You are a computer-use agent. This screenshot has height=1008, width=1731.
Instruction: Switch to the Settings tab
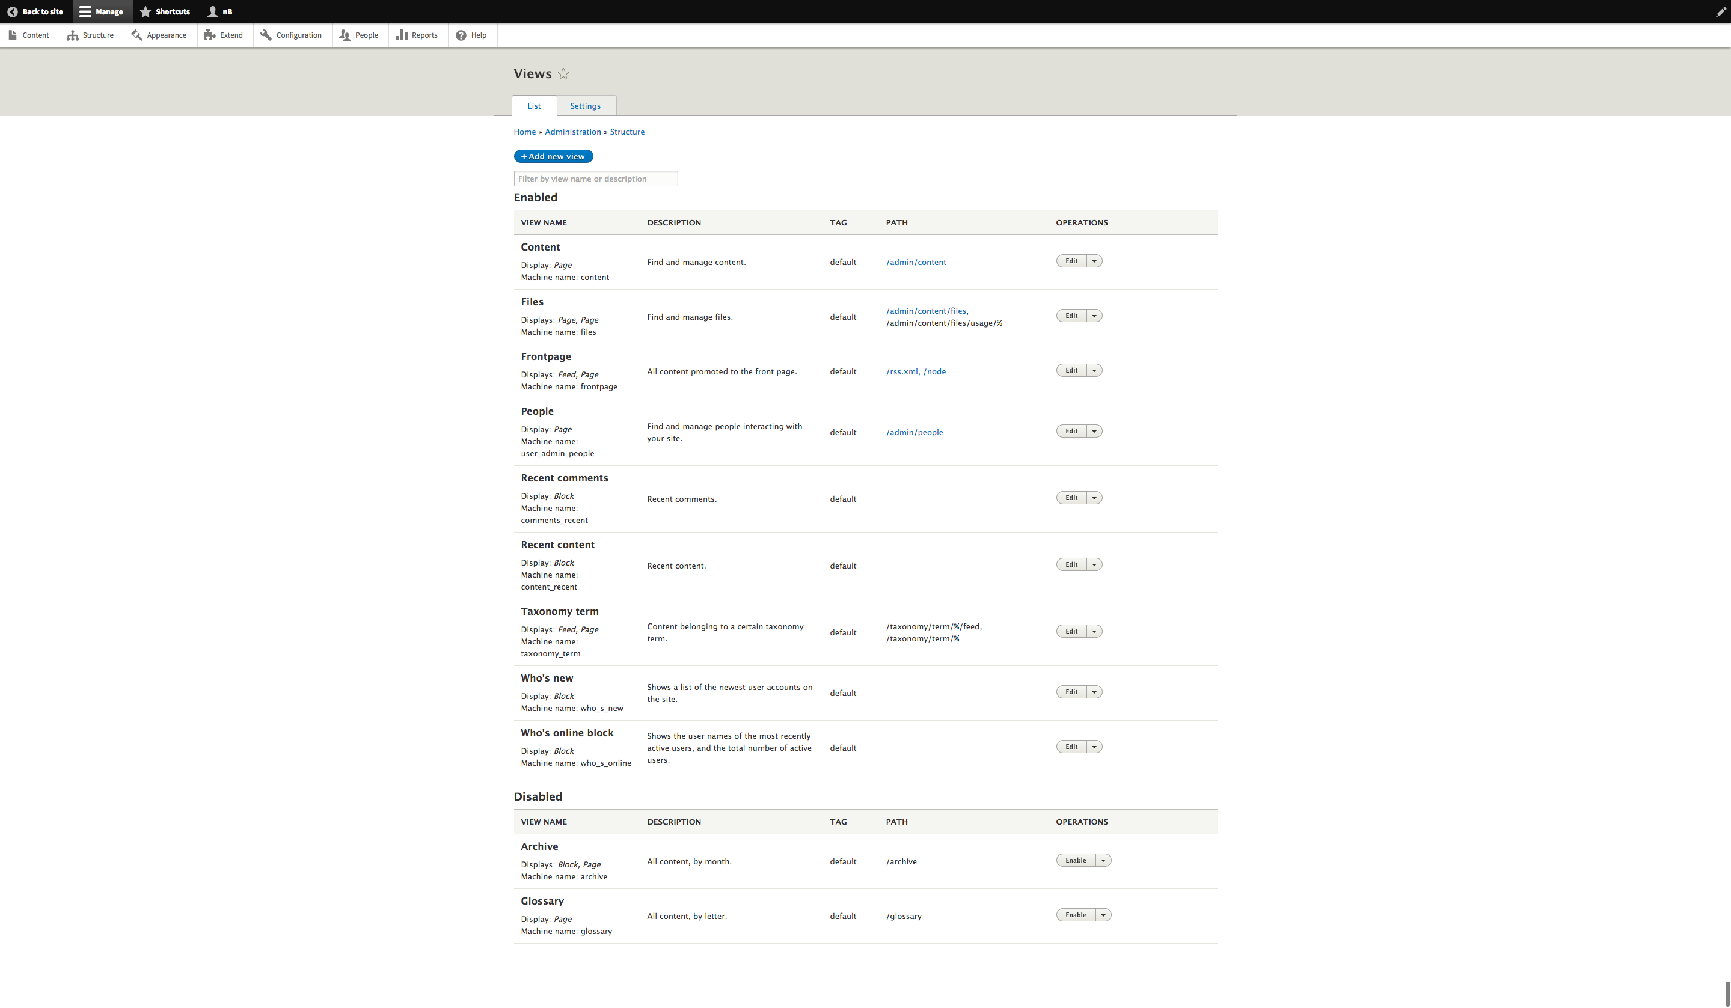click(584, 105)
